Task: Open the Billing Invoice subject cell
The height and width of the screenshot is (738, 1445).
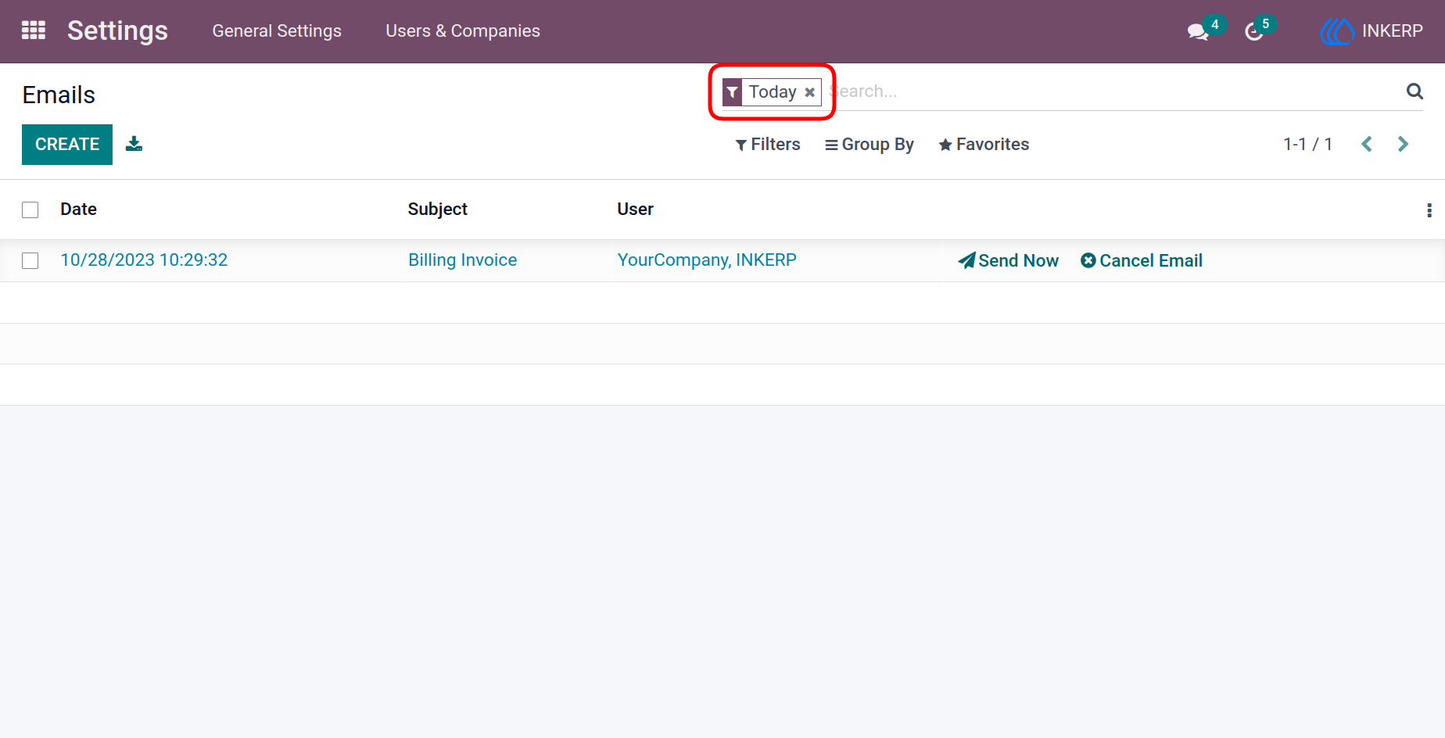Action: click(462, 260)
